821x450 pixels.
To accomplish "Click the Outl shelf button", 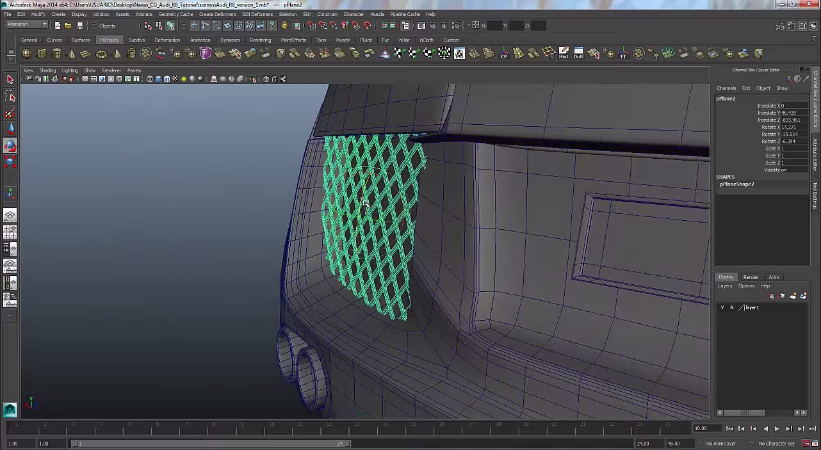I will [578, 54].
